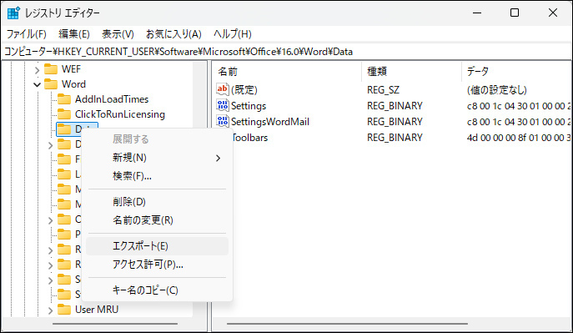Select the AddInLoadTimes tree item
The width and height of the screenshot is (573, 333).
coord(112,99)
